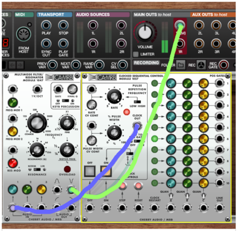This screenshot has width=239, height=231.
Task: Click the PLAY GATE jack
Action: tap(63, 44)
